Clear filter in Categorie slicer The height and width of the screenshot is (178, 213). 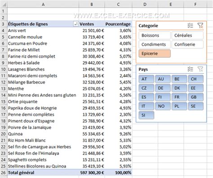point(200,26)
